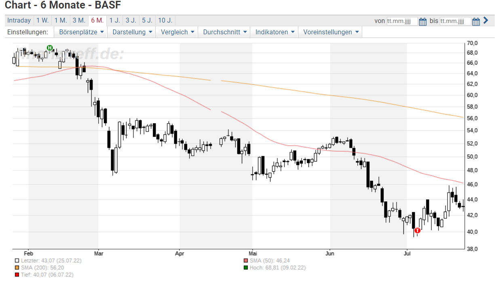Screen dimensions: 496x285
Task: Click the 38,0 price axis label
Action: 472,249
